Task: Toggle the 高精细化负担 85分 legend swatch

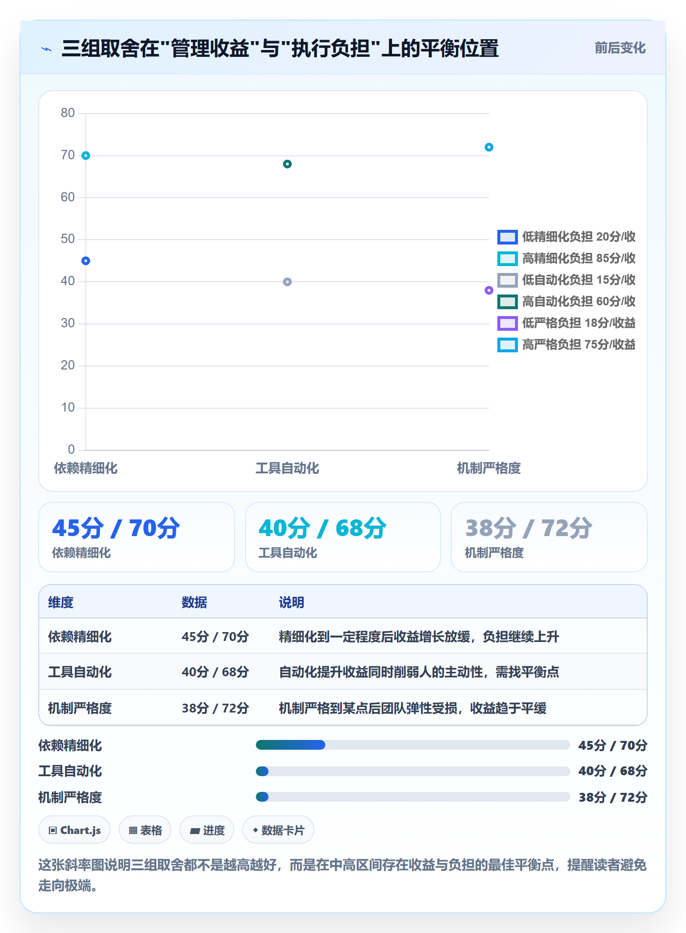Action: (507, 259)
